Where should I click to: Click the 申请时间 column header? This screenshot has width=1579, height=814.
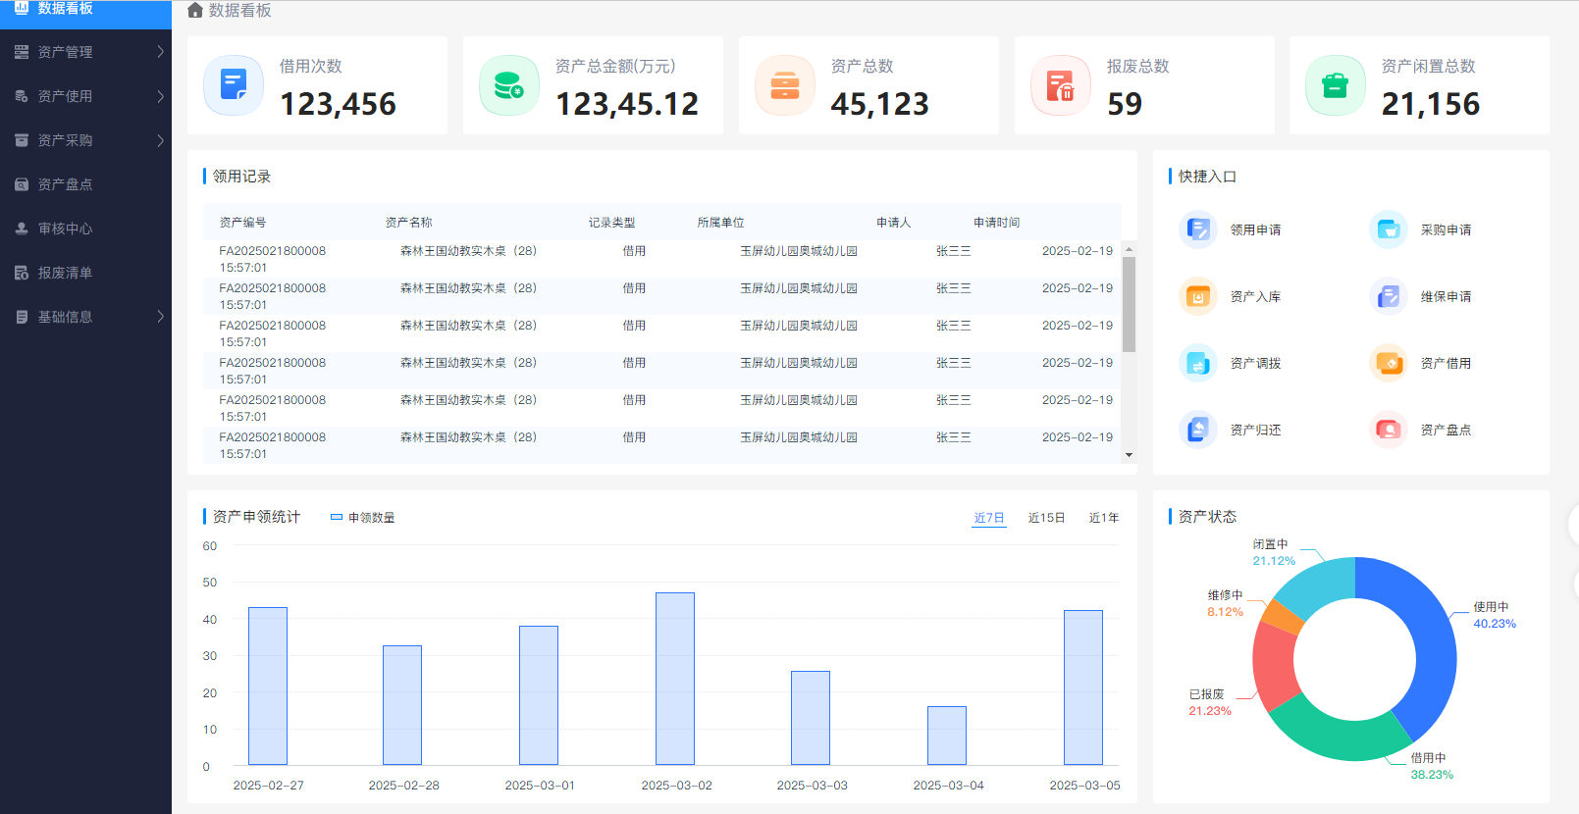(996, 223)
